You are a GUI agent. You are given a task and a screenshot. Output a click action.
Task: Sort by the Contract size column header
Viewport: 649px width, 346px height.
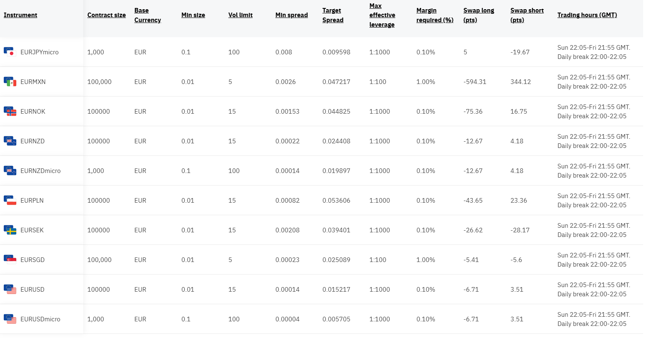(107, 15)
